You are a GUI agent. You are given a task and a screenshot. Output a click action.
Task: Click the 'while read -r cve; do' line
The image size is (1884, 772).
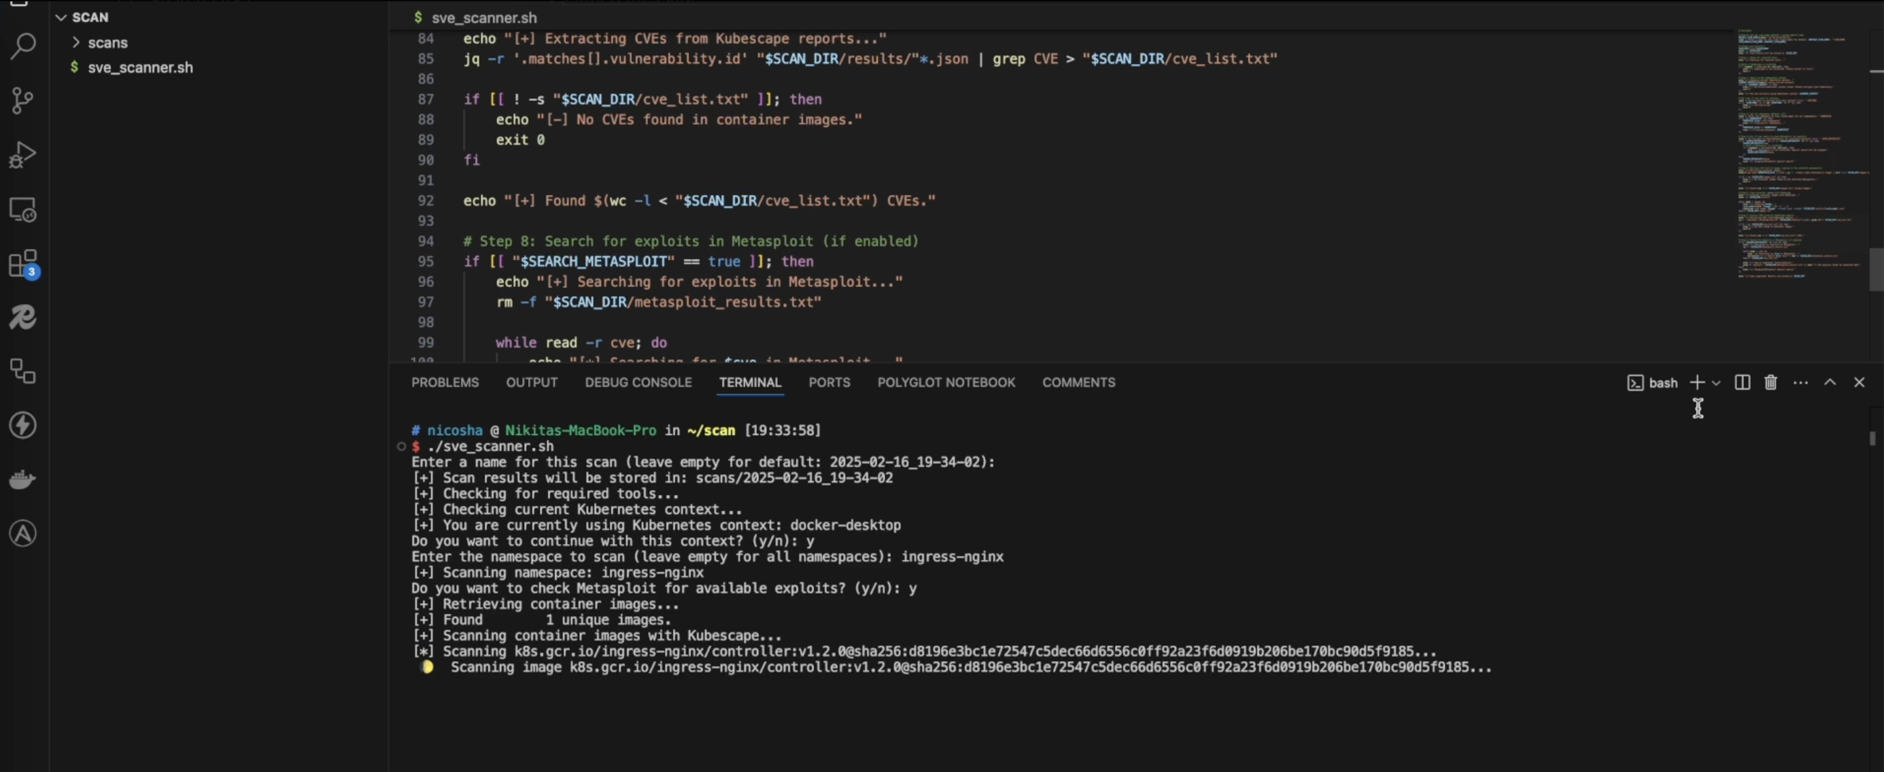(581, 343)
